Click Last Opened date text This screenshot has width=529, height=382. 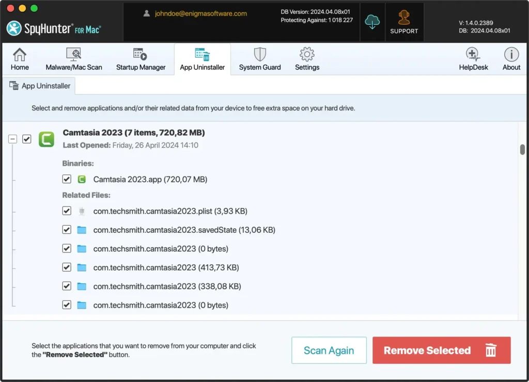point(130,145)
